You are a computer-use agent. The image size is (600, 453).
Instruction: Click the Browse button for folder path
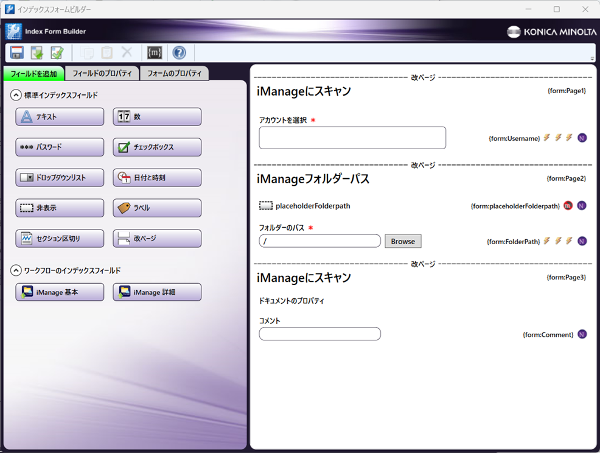point(402,241)
